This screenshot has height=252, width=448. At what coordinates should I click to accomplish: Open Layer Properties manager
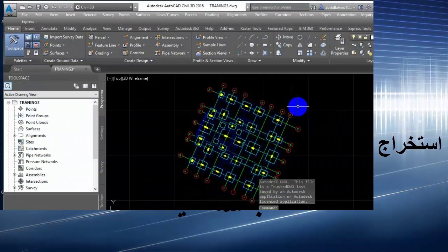[x=339, y=45]
